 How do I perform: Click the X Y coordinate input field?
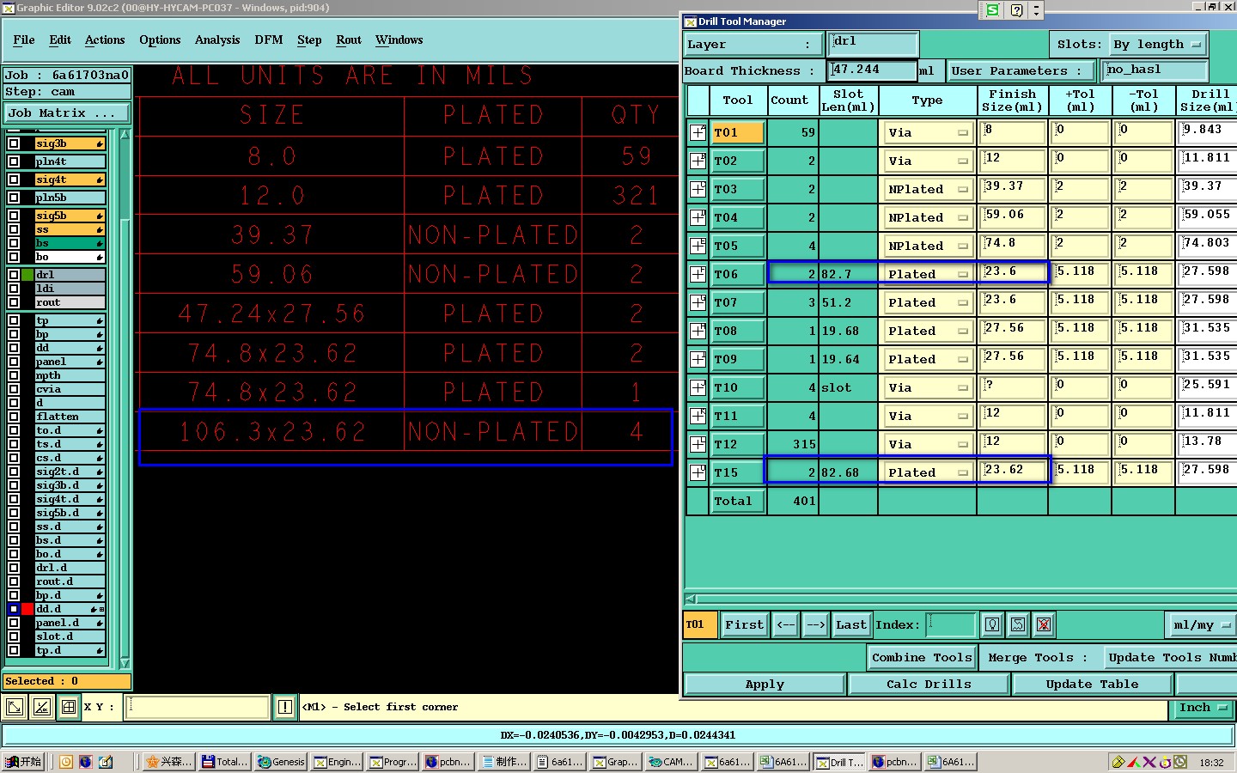point(198,707)
